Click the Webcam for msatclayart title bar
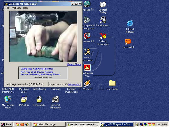169x127 pixels. pyautogui.click(x=43, y=4)
